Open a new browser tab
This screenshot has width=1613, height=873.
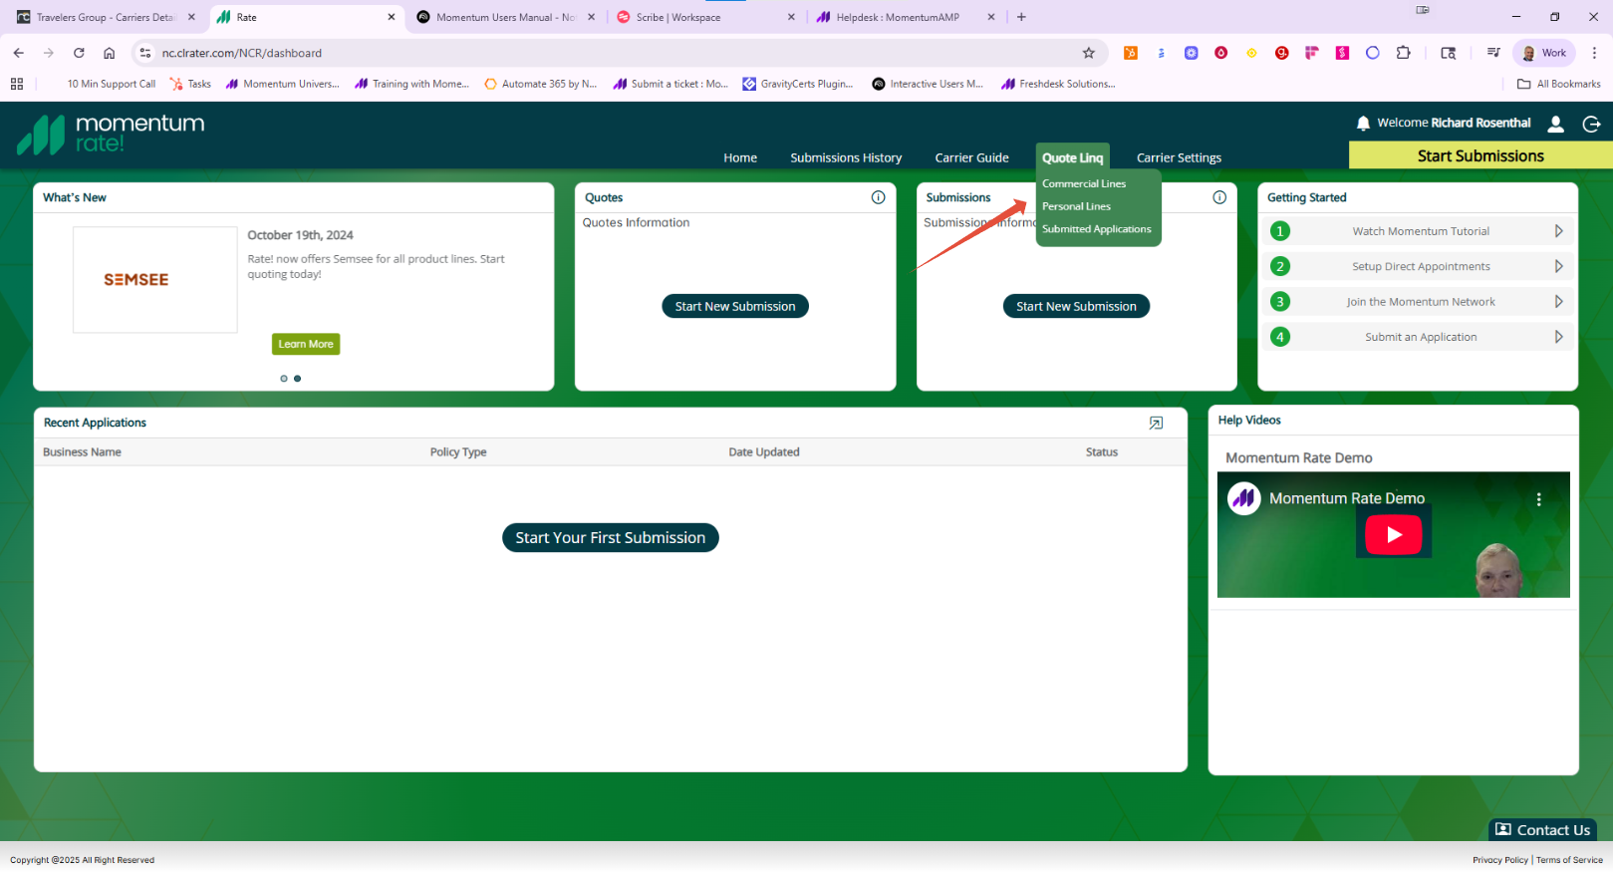[x=1021, y=17]
